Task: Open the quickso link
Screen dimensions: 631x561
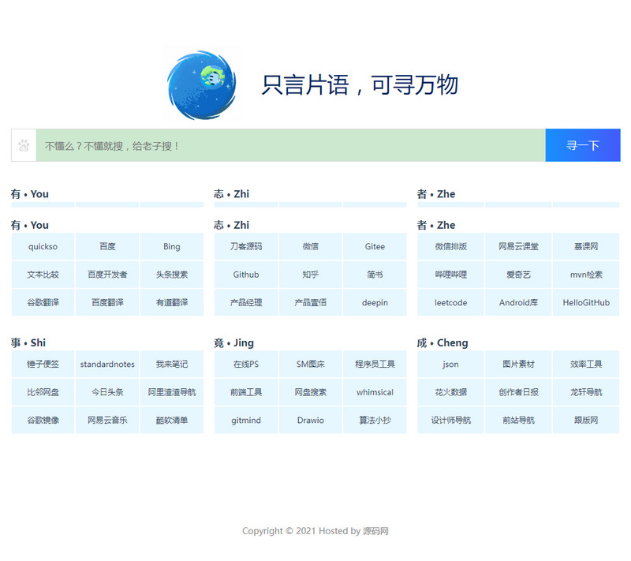Action: pos(43,247)
